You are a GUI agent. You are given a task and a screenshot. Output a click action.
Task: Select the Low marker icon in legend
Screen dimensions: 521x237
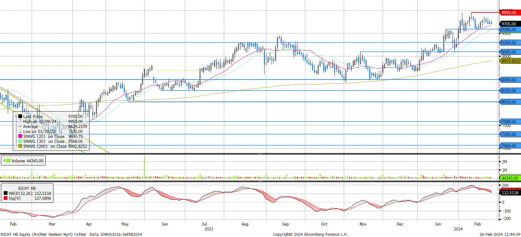tap(20, 131)
